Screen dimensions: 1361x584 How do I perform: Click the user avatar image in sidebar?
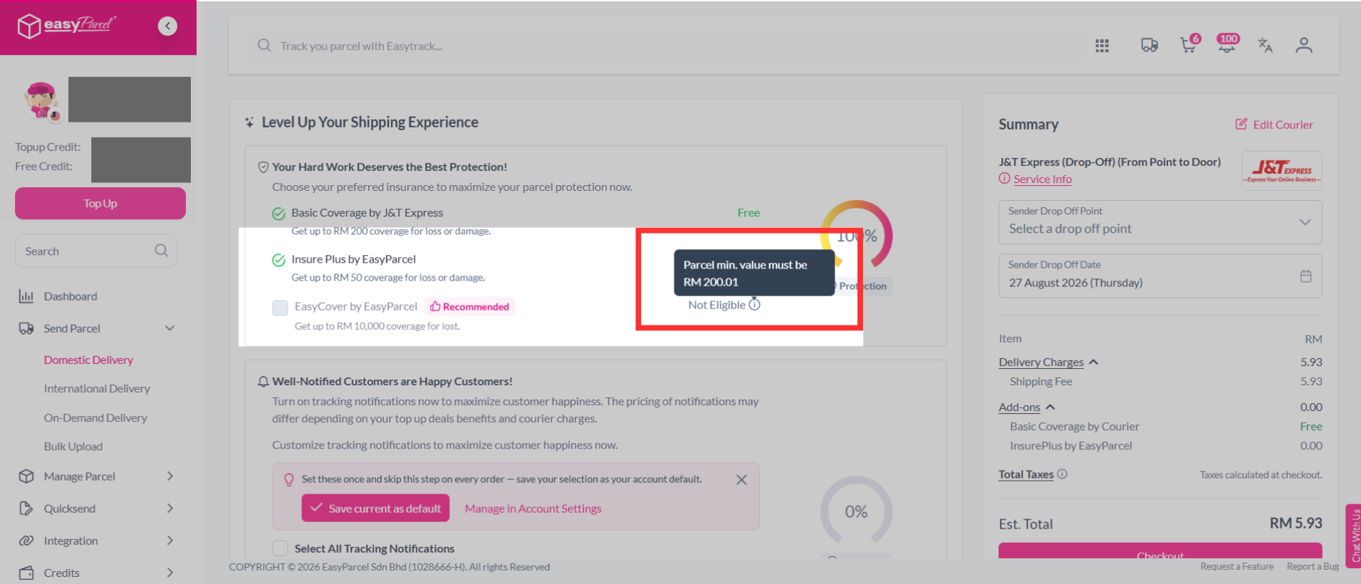[41, 100]
